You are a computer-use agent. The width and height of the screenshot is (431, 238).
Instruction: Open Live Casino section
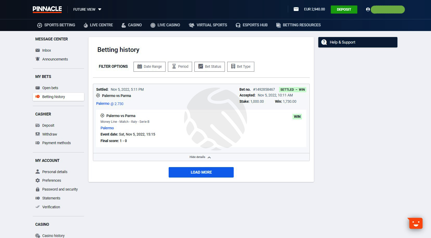(165, 25)
